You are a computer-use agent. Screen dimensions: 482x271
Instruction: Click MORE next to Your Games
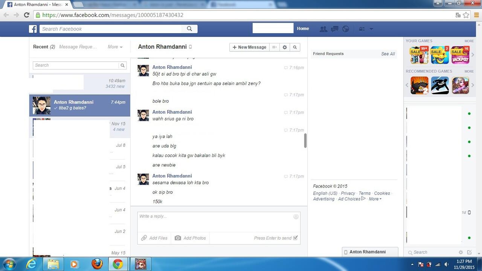469,41
